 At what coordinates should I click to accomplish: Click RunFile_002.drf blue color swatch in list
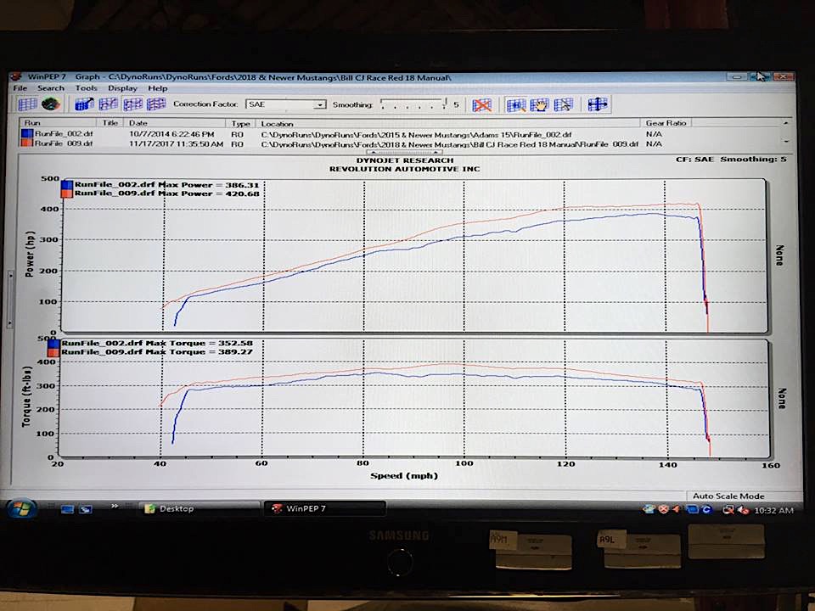tap(27, 133)
